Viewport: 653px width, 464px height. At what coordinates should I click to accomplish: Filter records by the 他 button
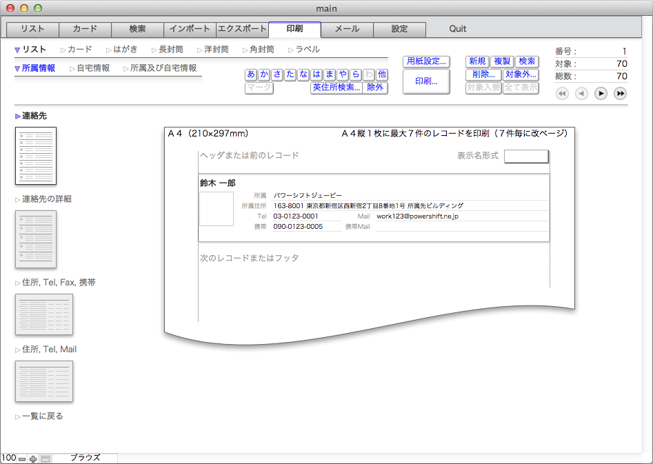click(x=382, y=74)
